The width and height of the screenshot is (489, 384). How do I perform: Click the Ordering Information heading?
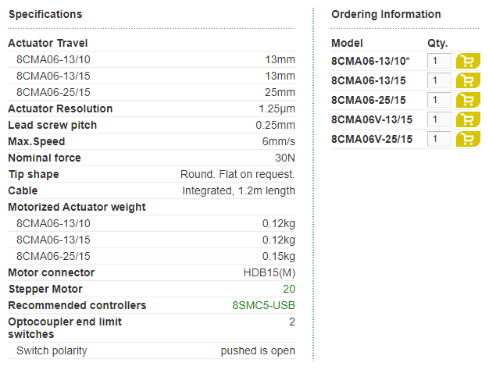coord(386,14)
